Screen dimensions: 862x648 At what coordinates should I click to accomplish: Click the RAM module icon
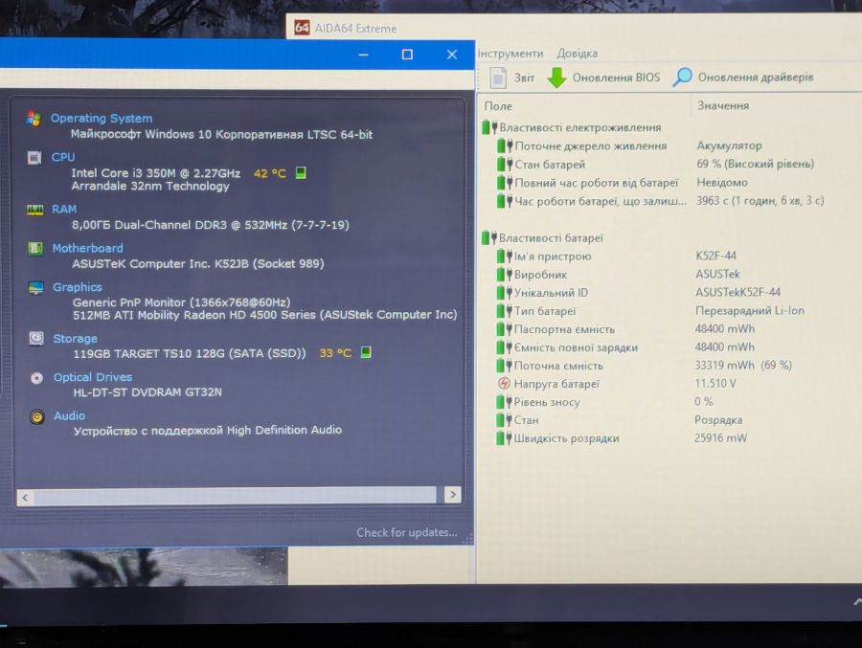[35, 210]
